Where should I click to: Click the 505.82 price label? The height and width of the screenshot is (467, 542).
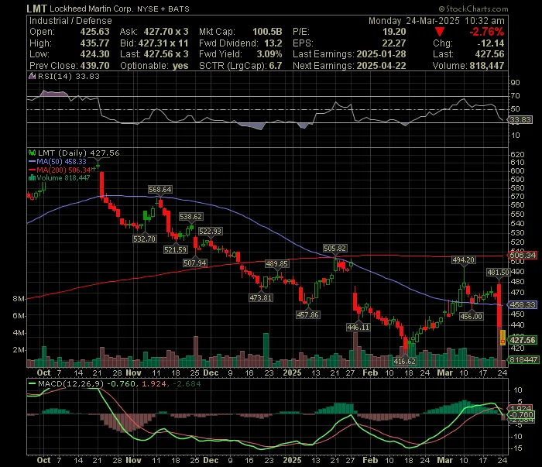tap(335, 248)
